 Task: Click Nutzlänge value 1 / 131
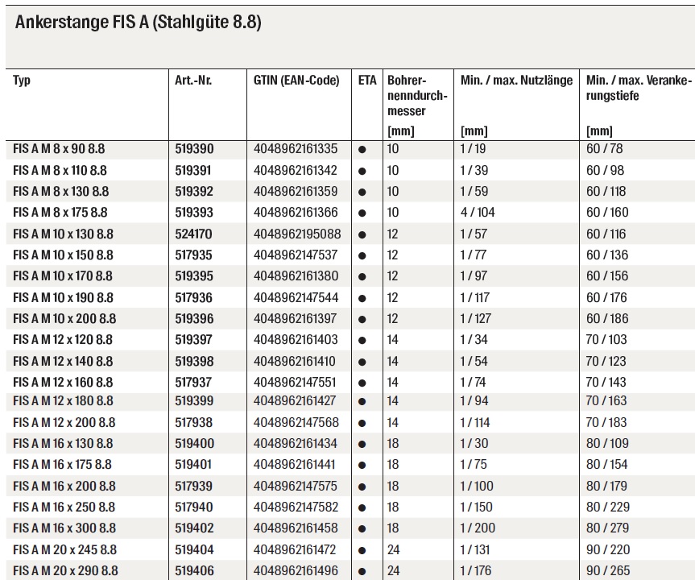[x=475, y=550]
